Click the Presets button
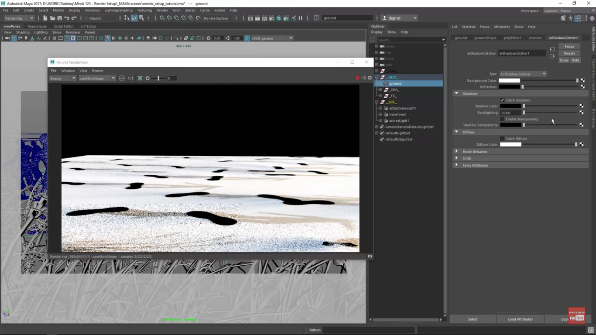 pos(569,53)
